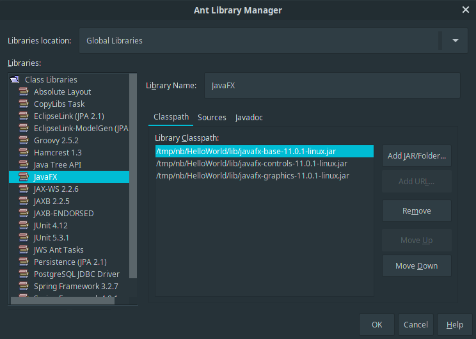
Task: Click the PostgreSQL JDBC Driver icon
Action: click(24, 274)
